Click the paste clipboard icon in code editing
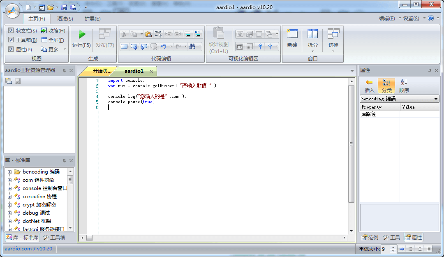 [148, 34]
